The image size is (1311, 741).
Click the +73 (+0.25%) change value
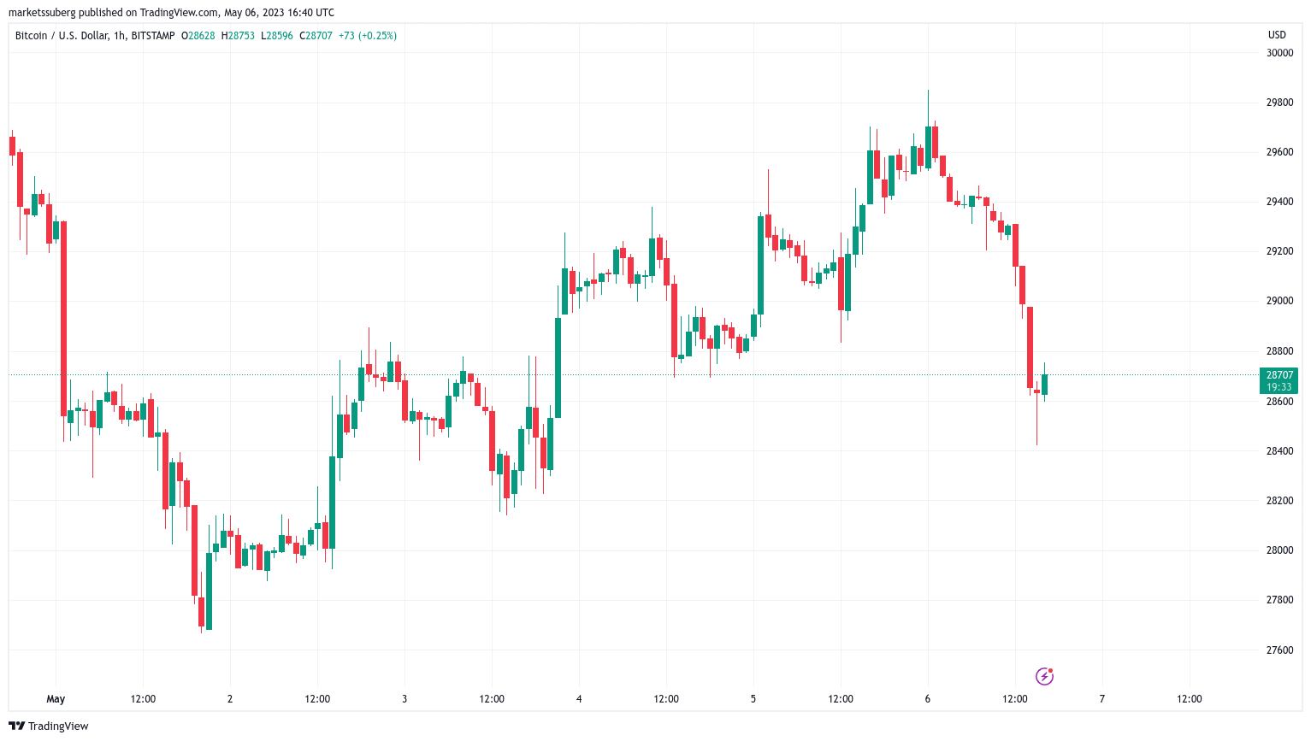click(x=368, y=36)
